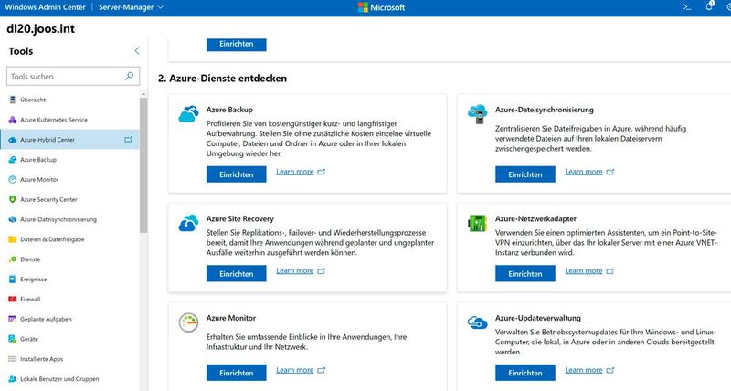Image resolution: width=731 pixels, height=391 pixels.
Task: Click the scrollbar up arrow in Tools list
Action: pyautogui.click(x=143, y=94)
